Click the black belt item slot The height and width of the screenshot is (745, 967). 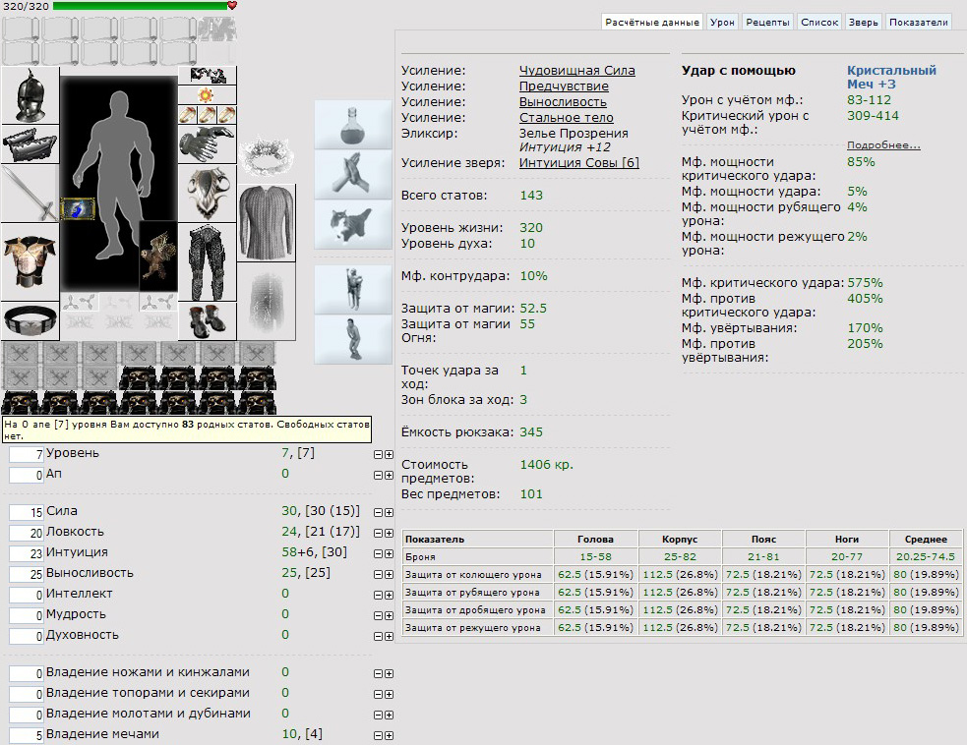pos(30,320)
